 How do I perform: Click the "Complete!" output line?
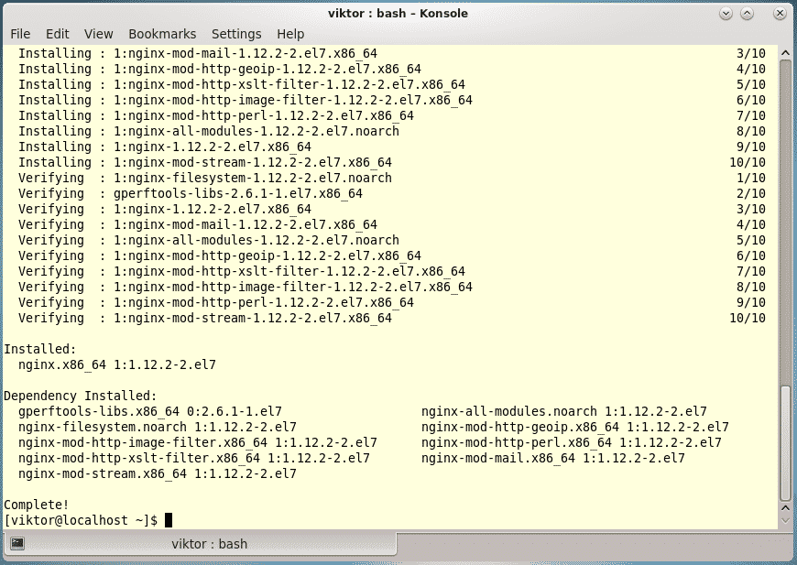[35, 505]
